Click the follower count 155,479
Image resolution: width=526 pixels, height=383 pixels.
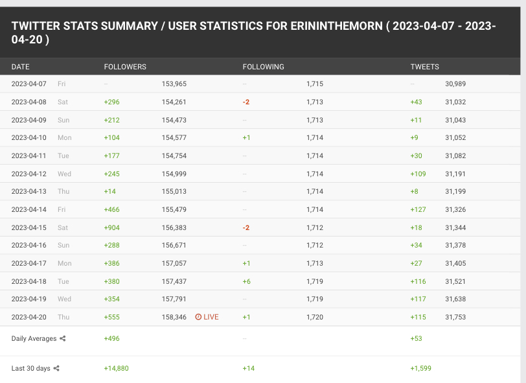174,209
